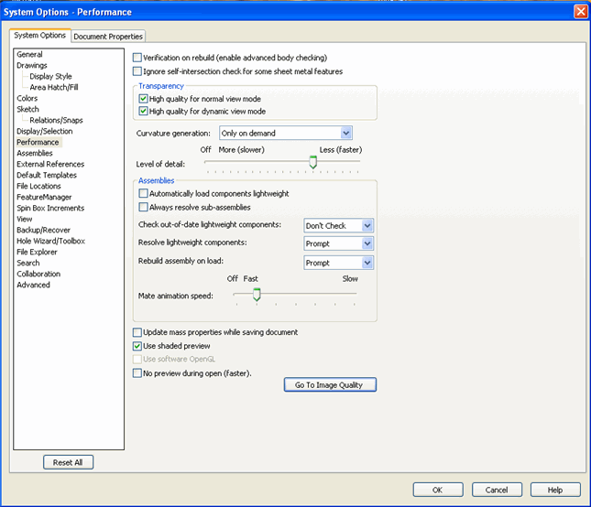Open Rebuild assembly on load dropdown
Image resolution: width=591 pixels, height=507 pixels.
[x=338, y=263]
